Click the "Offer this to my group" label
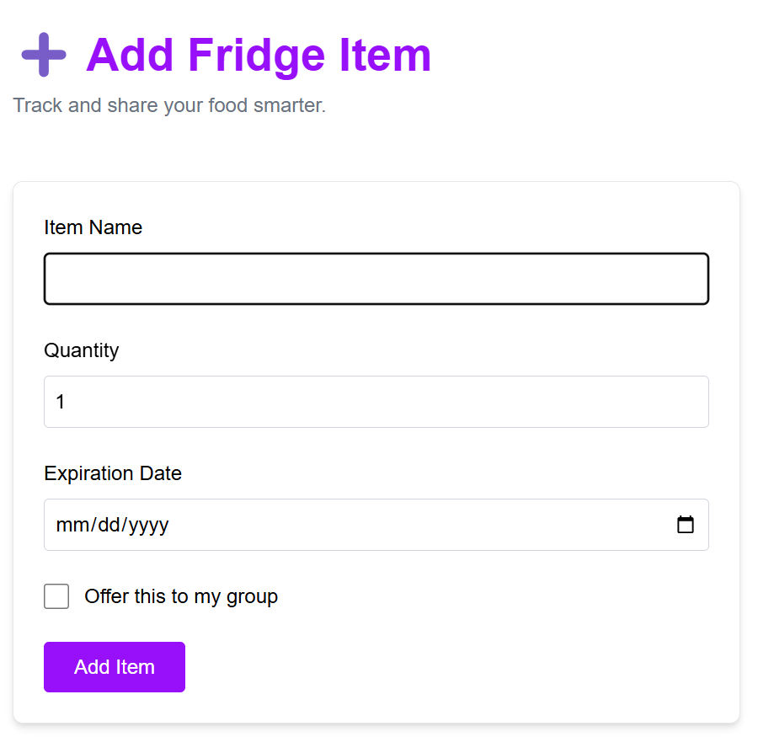The width and height of the screenshot is (758, 753). 181,597
